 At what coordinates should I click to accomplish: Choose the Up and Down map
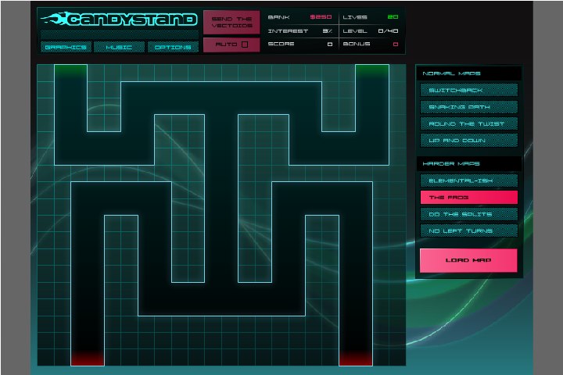coord(469,141)
